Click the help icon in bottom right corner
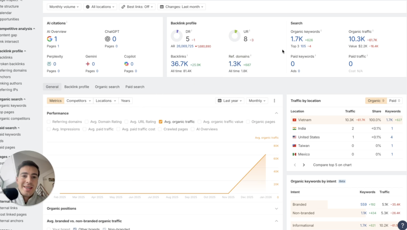407x230 pixels. [402, 225]
